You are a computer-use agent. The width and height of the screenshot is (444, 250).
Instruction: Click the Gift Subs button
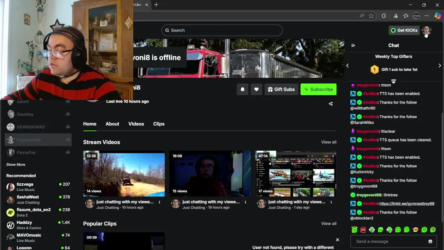(x=281, y=89)
